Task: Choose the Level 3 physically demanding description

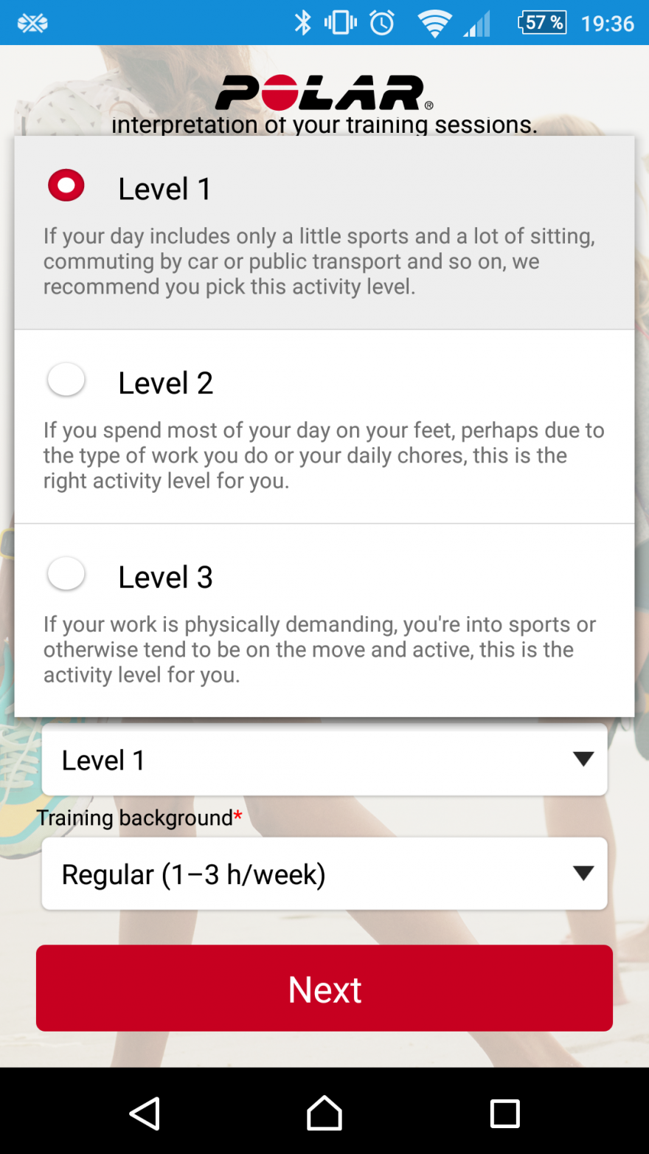Action: (x=319, y=649)
